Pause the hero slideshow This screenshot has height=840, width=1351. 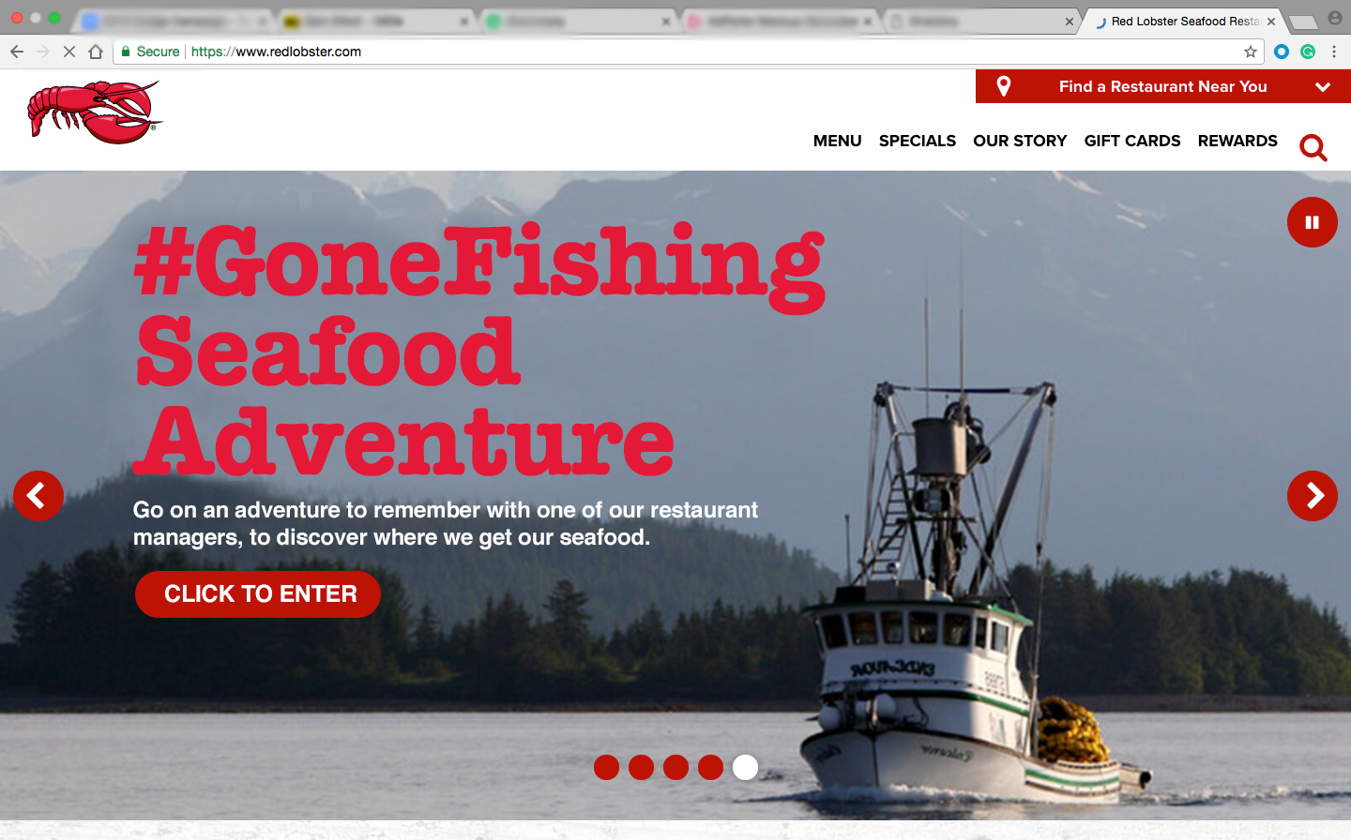click(1313, 222)
